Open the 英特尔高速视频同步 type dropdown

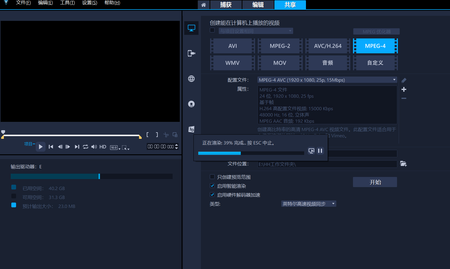333,204
